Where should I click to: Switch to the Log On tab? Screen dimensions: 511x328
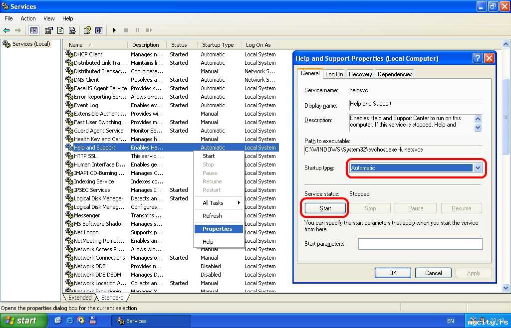coord(334,74)
